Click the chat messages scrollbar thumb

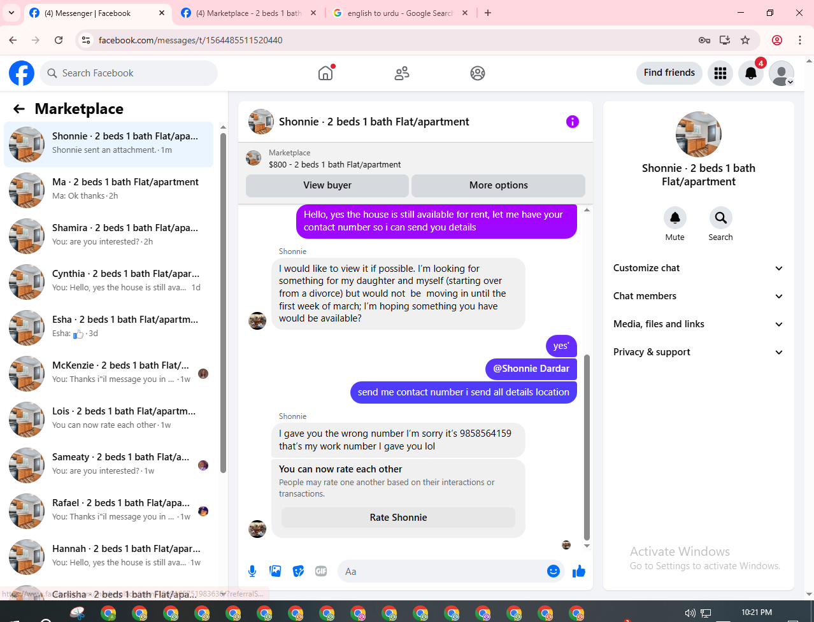click(587, 447)
